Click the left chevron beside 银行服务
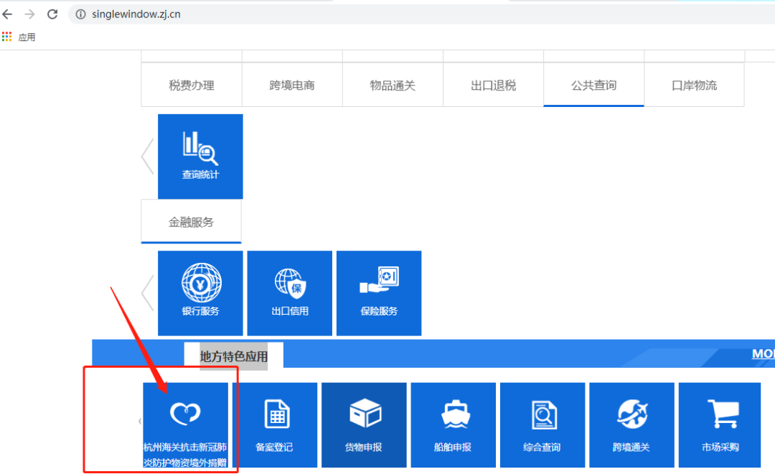The width and height of the screenshot is (775, 474). 147,292
